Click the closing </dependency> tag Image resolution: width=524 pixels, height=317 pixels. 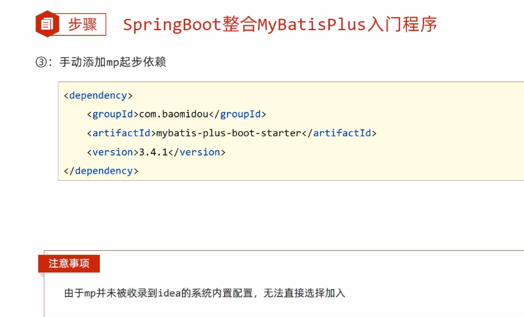click(x=101, y=170)
